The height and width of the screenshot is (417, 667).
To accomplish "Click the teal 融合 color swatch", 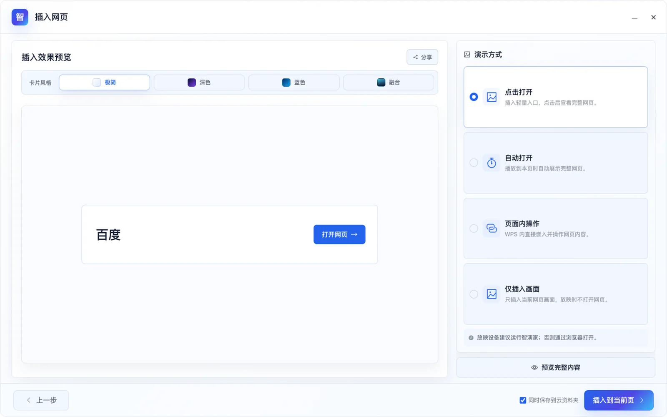I will click(x=381, y=83).
